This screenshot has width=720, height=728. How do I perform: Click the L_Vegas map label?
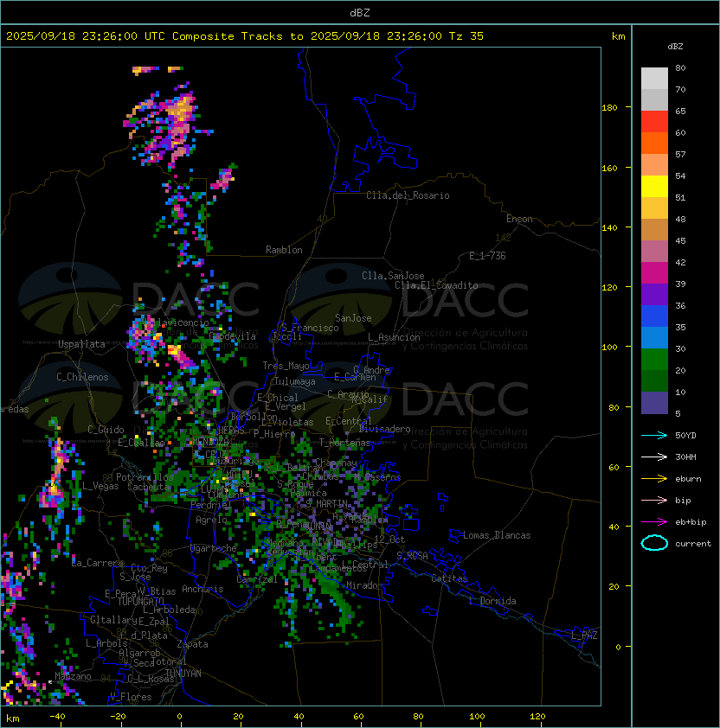pyautogui.click(x=100, y=486)
